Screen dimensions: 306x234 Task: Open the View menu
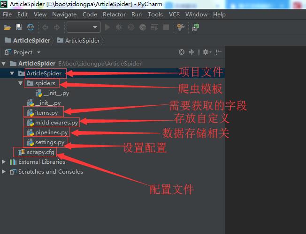point(40,15)
